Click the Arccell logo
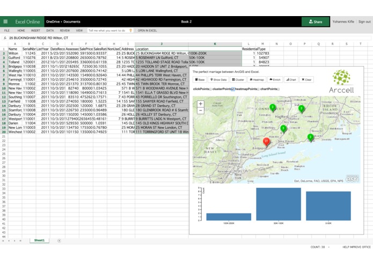This screenshot has height=265, width=373. point(341,82)
